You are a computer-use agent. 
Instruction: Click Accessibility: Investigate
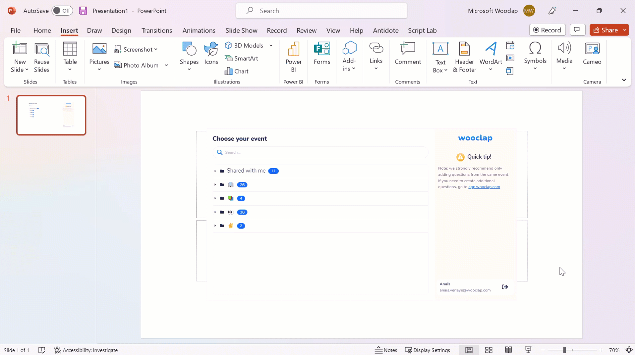point(86,350)
